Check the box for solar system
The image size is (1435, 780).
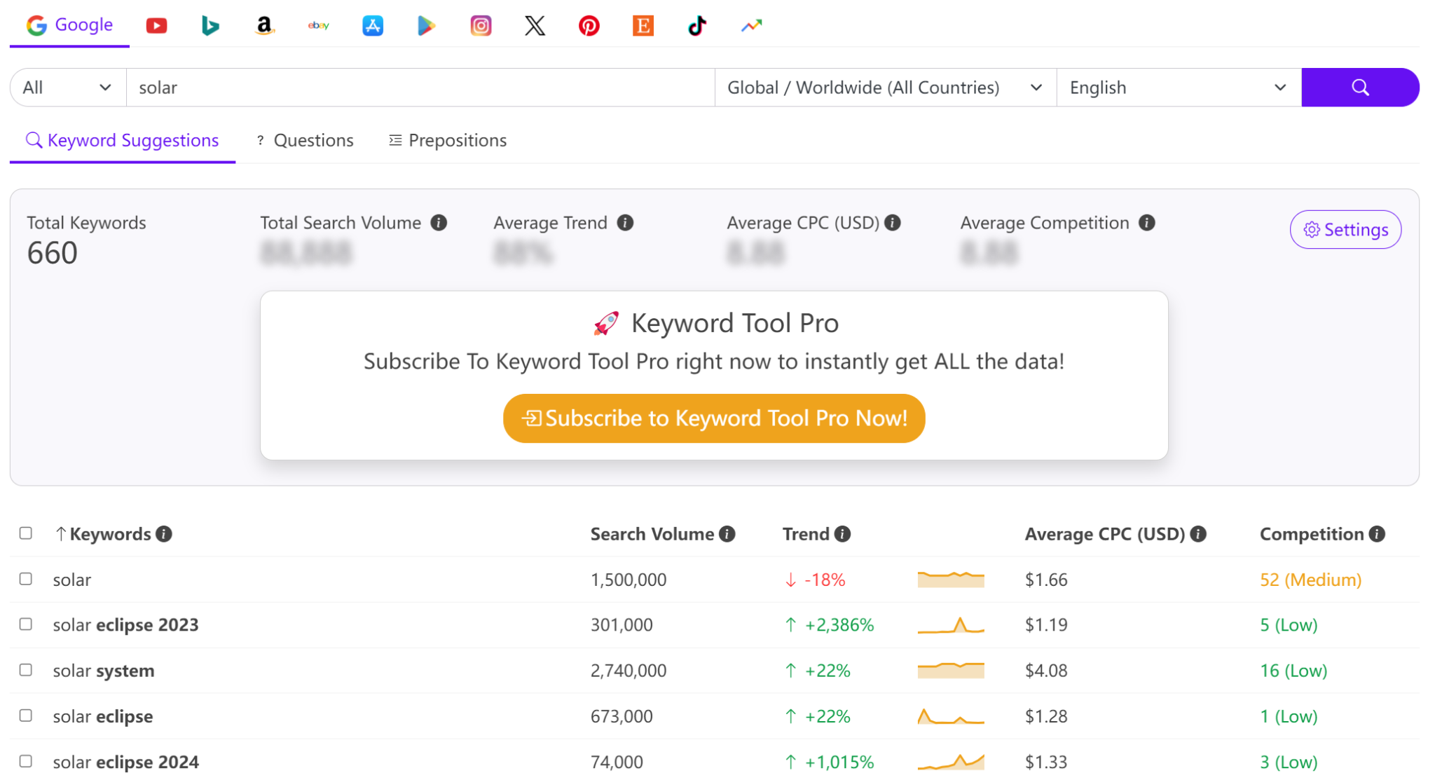(x=26, y=670)
